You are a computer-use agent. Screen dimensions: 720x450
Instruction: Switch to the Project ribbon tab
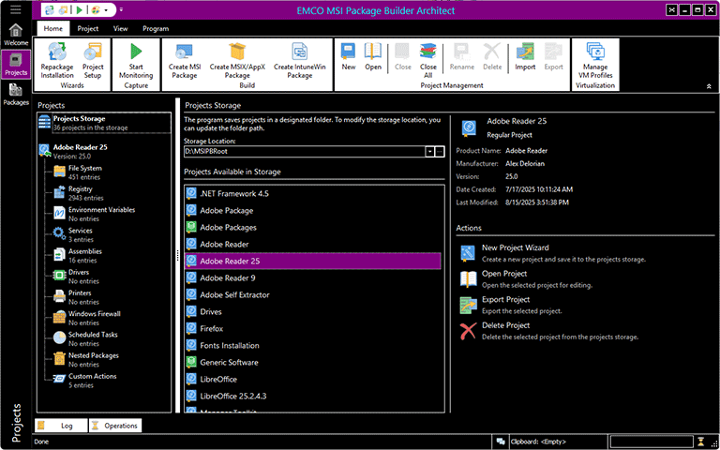pos(88,29)
